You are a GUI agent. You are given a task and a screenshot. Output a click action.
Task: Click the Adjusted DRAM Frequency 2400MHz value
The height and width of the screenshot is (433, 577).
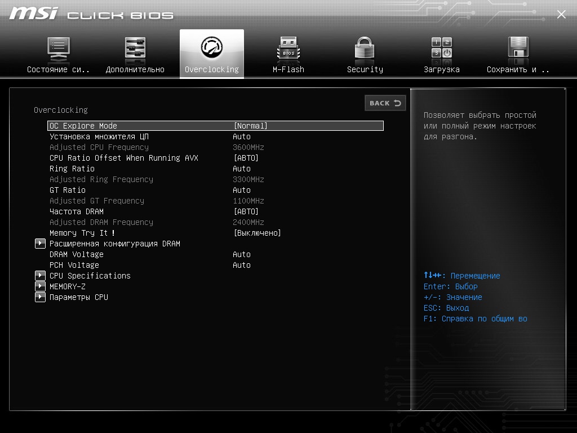coord(248,222)
